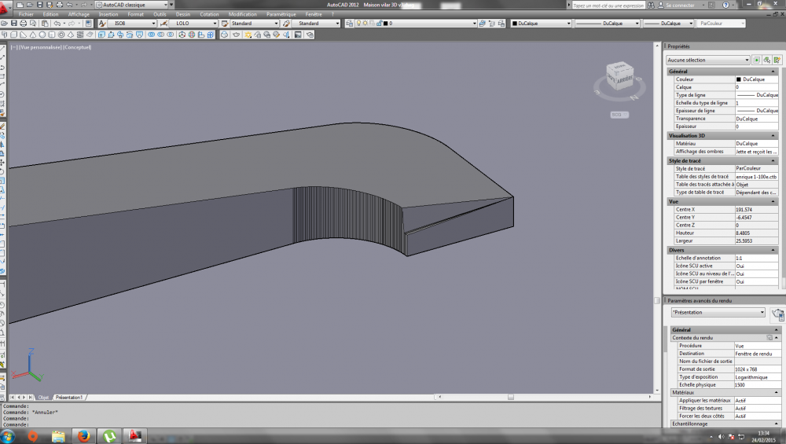
Task: Toggle the layer light bulb on/off icon
Action: pos(358,23)
